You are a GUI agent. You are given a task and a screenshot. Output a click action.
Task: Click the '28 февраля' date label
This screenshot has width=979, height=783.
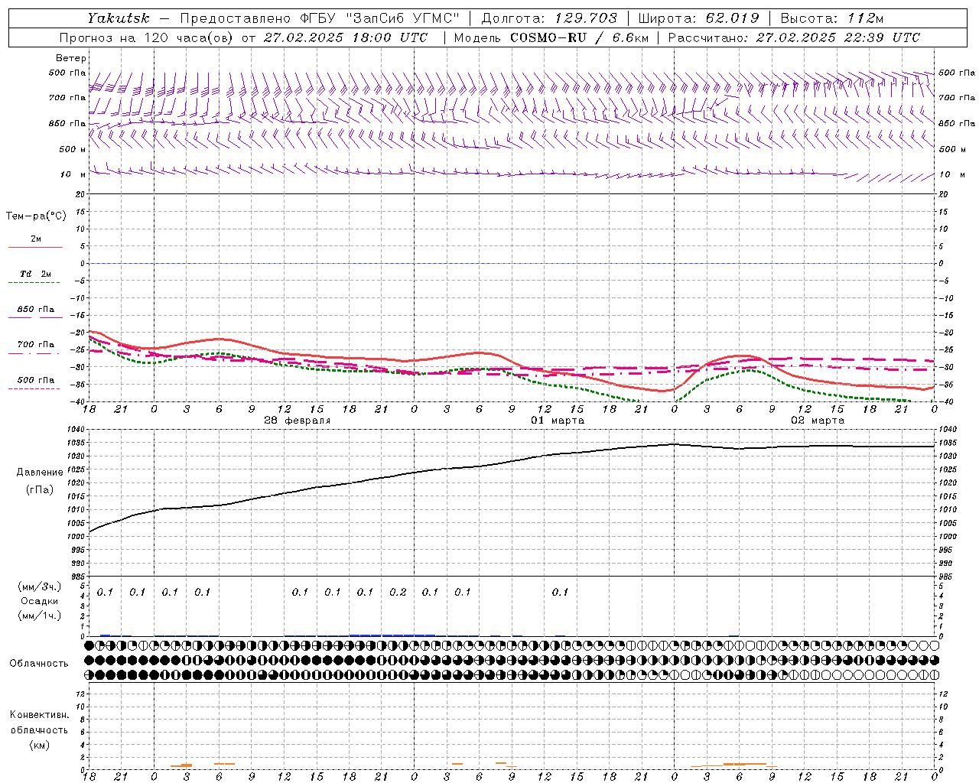[x=298, y=421]
